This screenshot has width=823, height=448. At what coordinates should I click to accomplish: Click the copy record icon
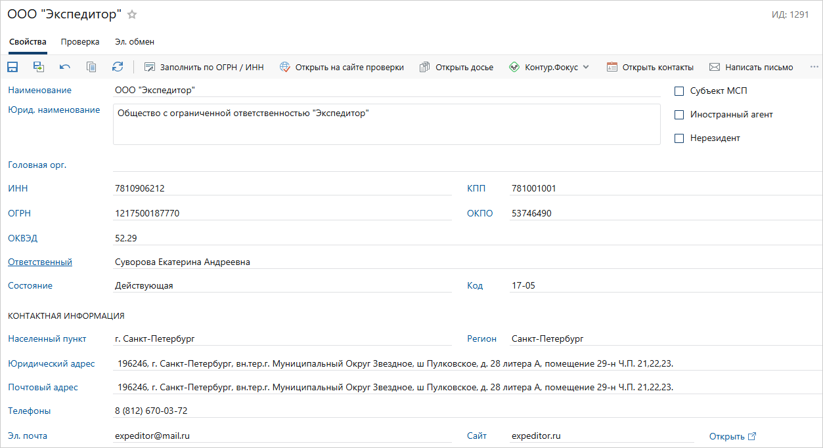91,67
